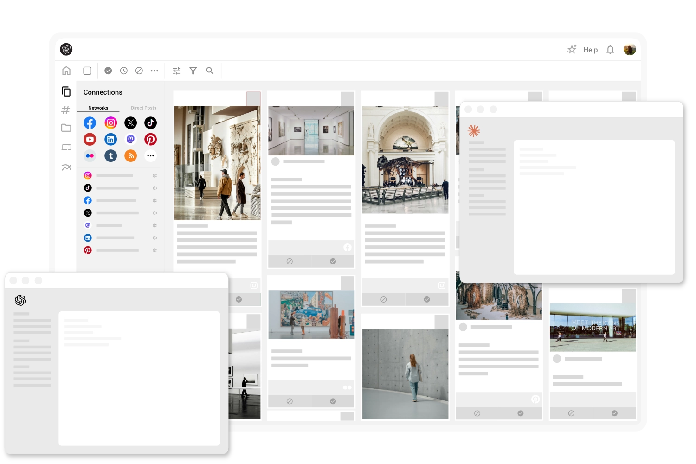Open the user avatar menu

630,50
